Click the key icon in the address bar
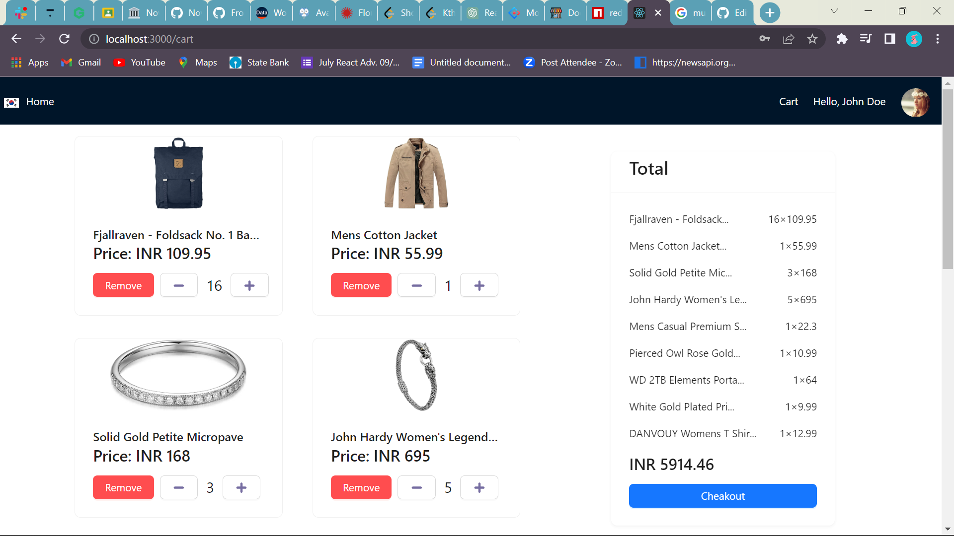This screenshot has height=536, width=954. click(x=765, y=39)
